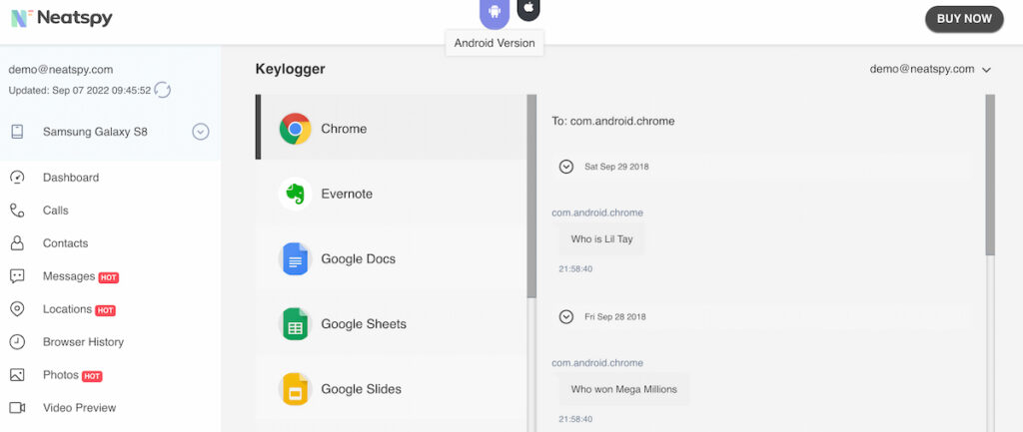The image size is (1023, 432).
Task: Click the Neatspy logo link
Action: coord(62,18)
